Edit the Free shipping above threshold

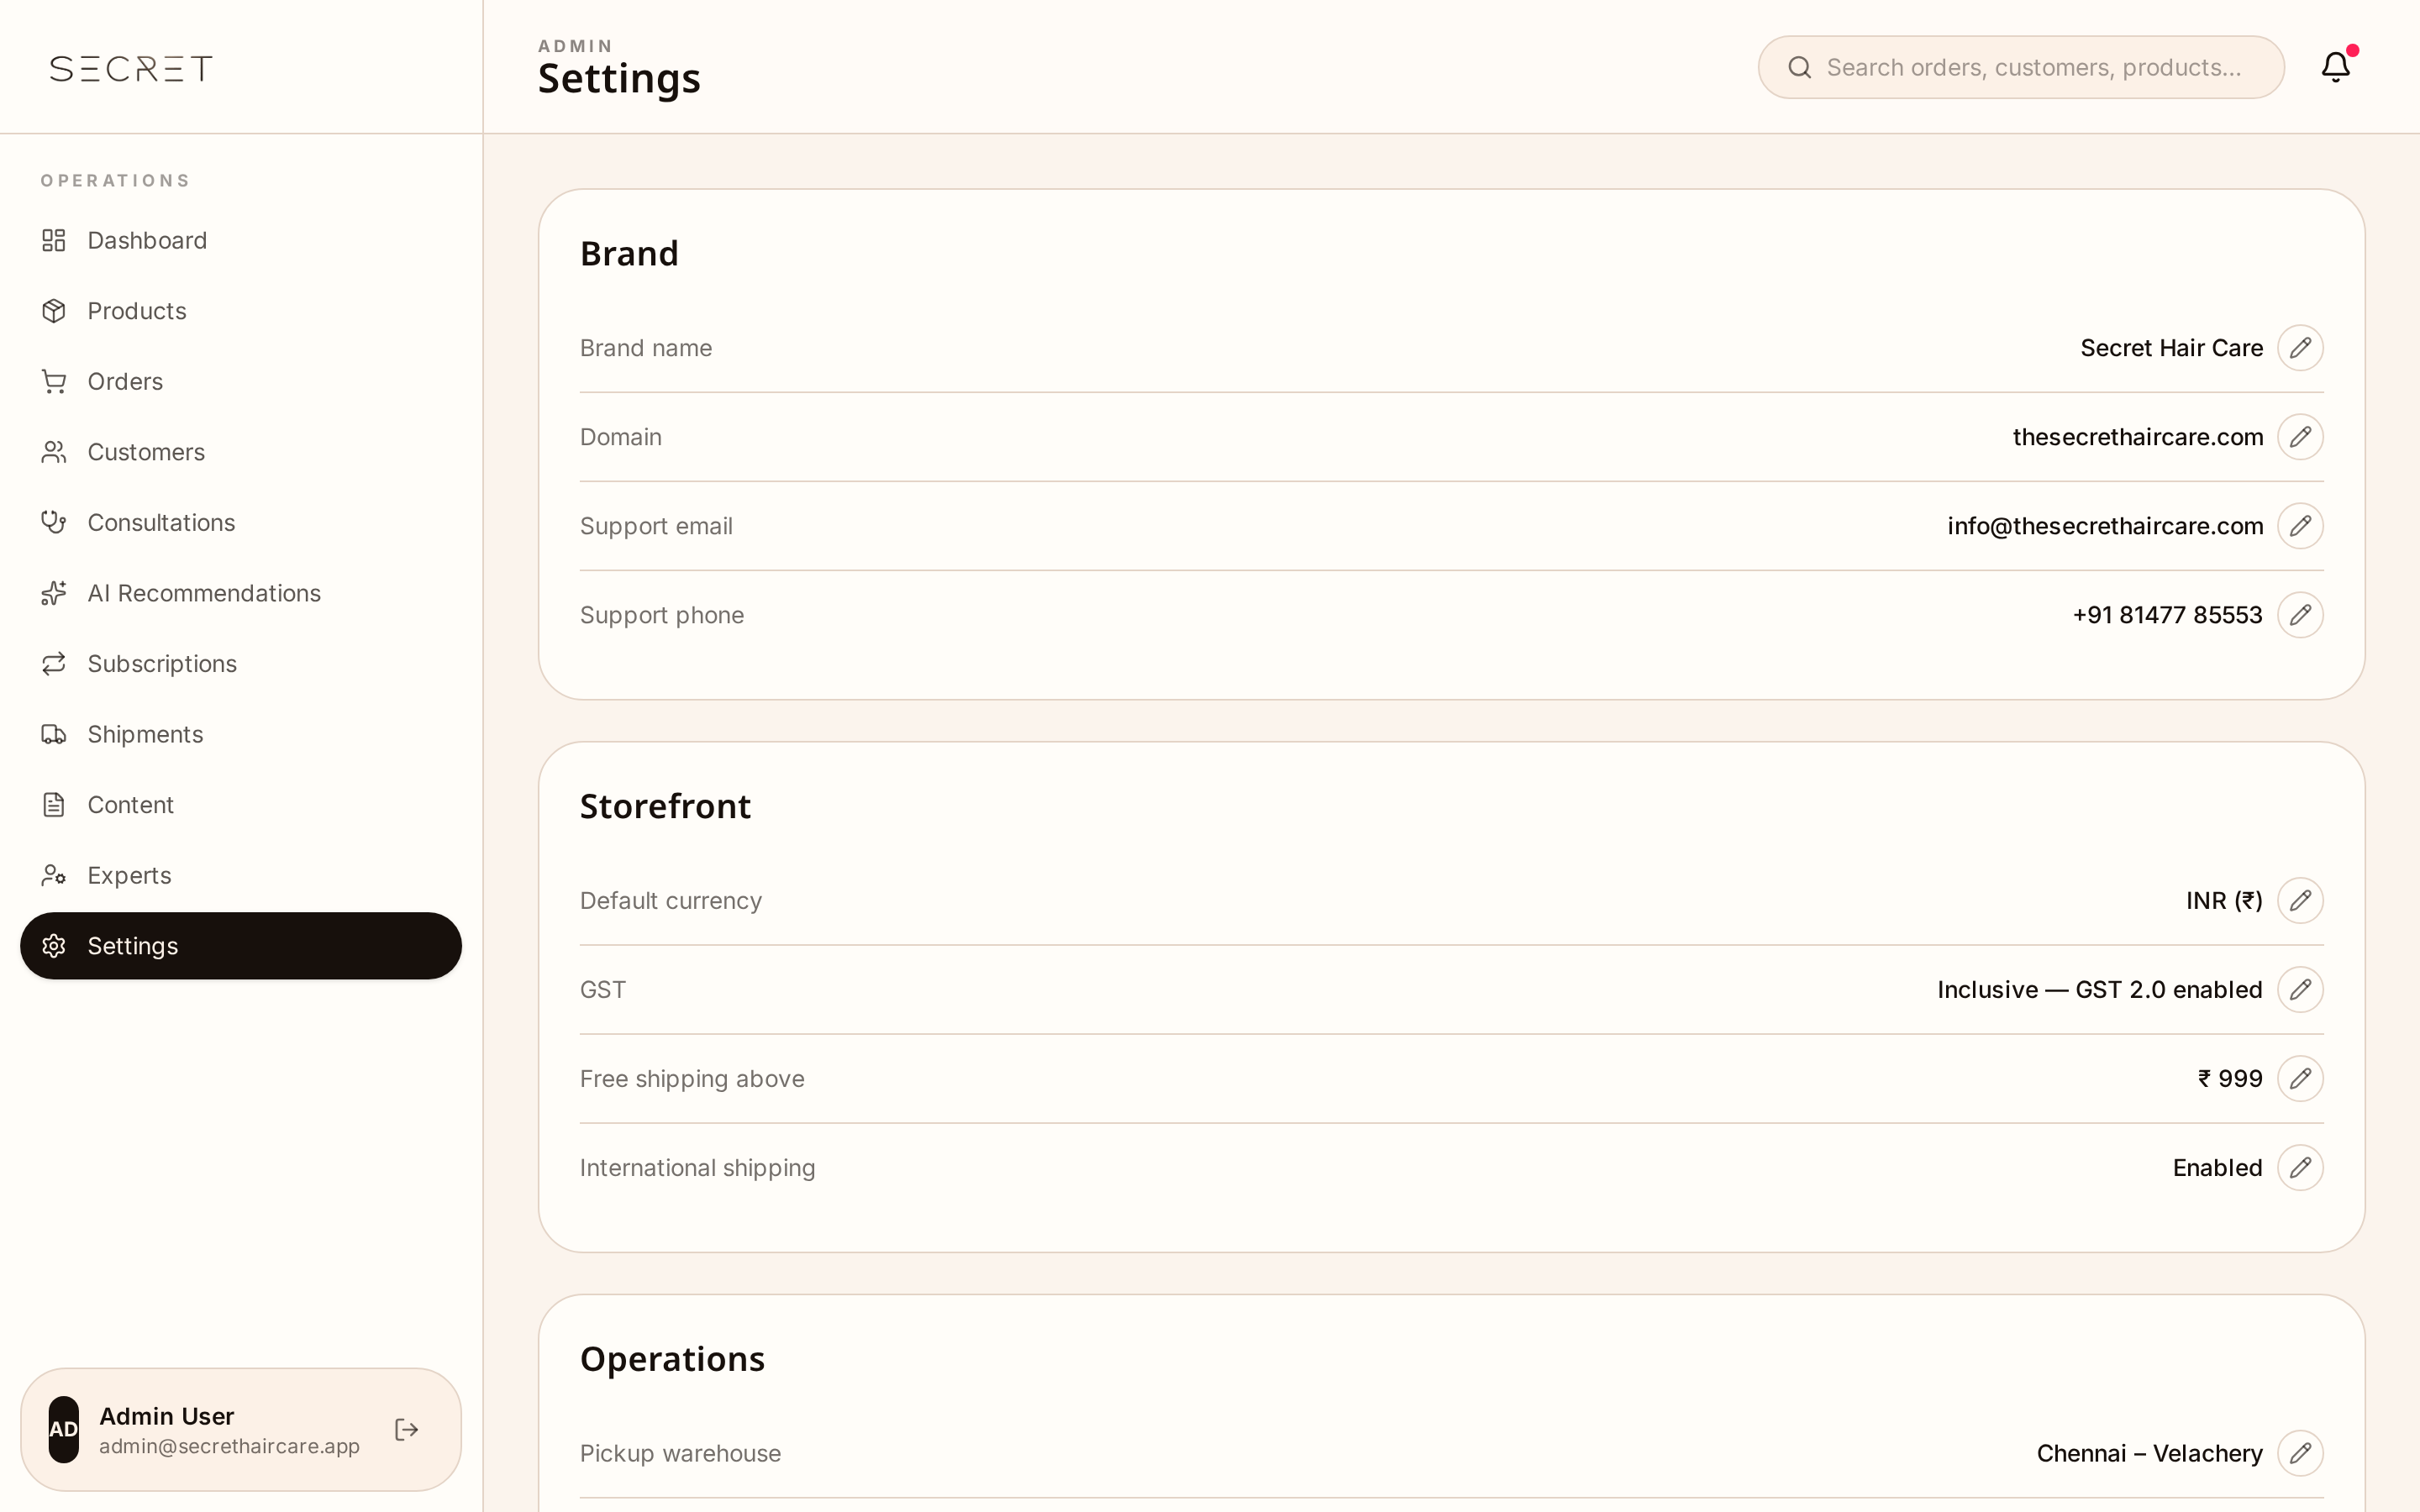pyautogui.click(x=2300, y=1079)
